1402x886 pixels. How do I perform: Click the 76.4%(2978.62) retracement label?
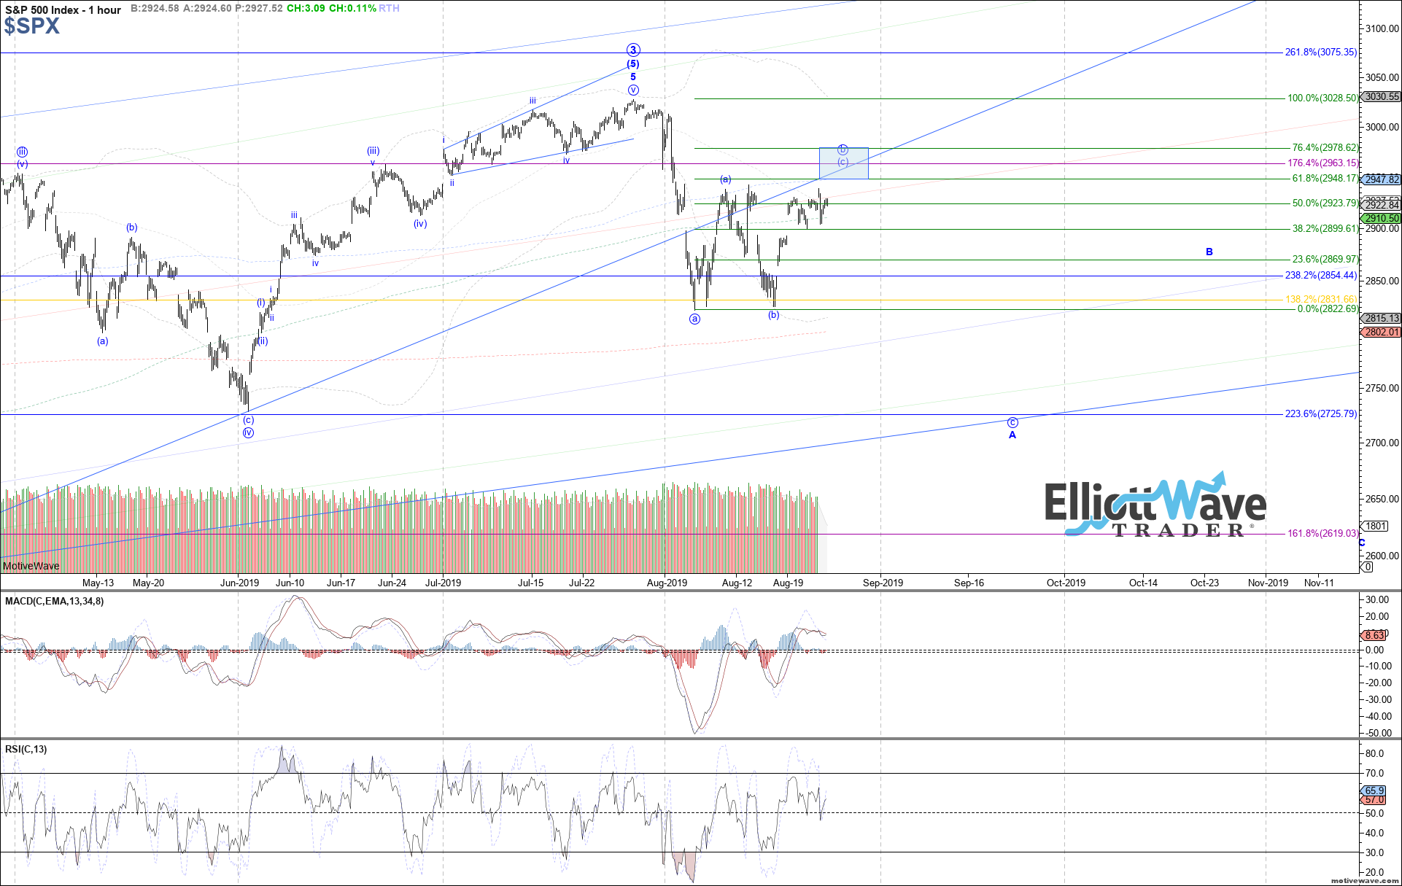[x=1325, y=147]
